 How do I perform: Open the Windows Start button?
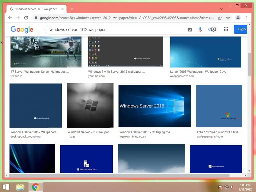[x=6, y=187]
